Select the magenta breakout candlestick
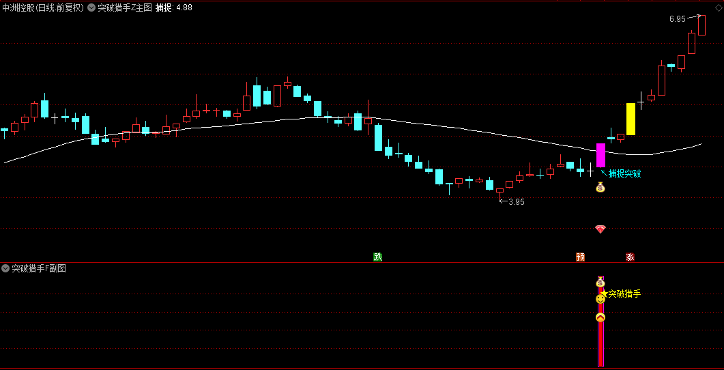 pyautogui.click(x=600, y=155)
